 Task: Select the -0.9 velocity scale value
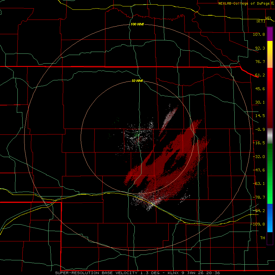[260, 130]
